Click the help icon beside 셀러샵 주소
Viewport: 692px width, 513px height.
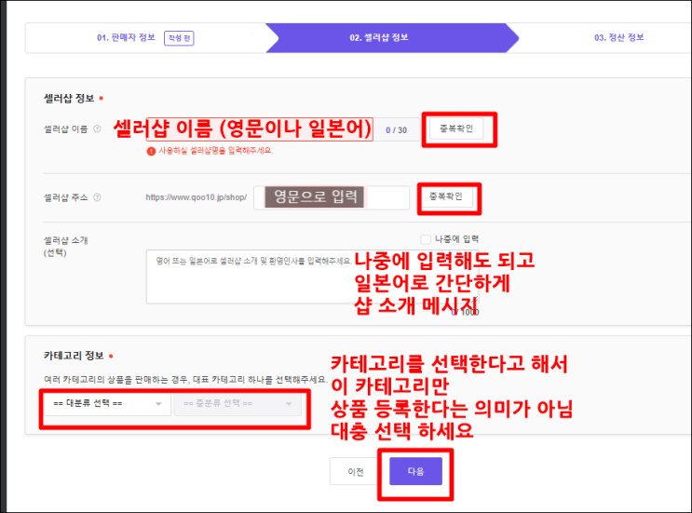(x=97, y=197)
